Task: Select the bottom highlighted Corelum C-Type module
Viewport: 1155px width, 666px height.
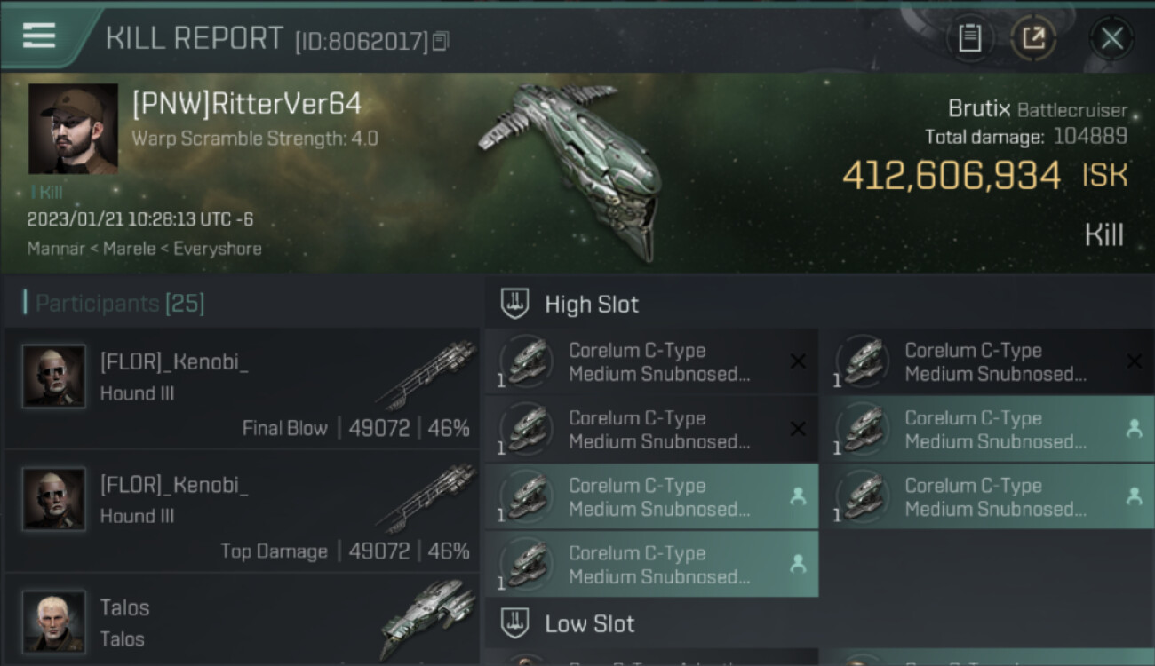Action: [x=652, y=564]
